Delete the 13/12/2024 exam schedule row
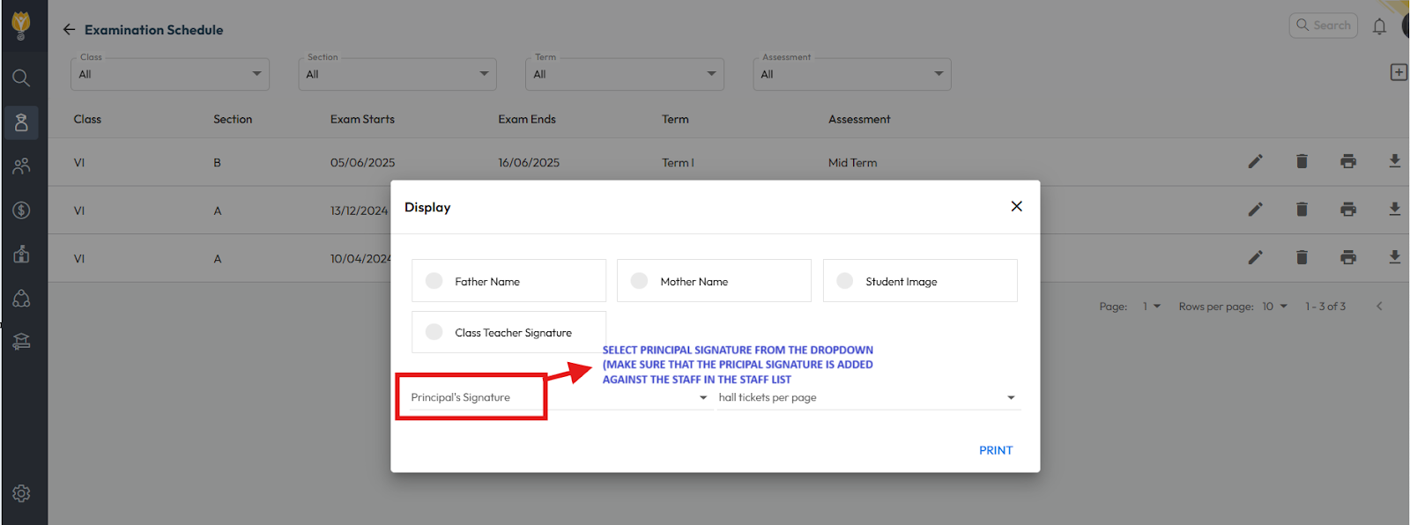The height and width of the screenshot is (525, 1410). coord(1302,210)
